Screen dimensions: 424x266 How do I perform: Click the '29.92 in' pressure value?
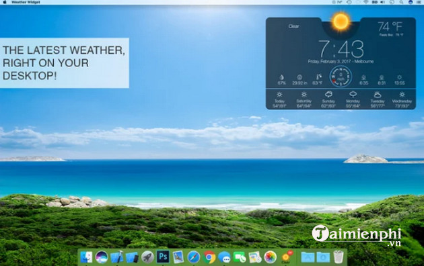tap(299, 83)
